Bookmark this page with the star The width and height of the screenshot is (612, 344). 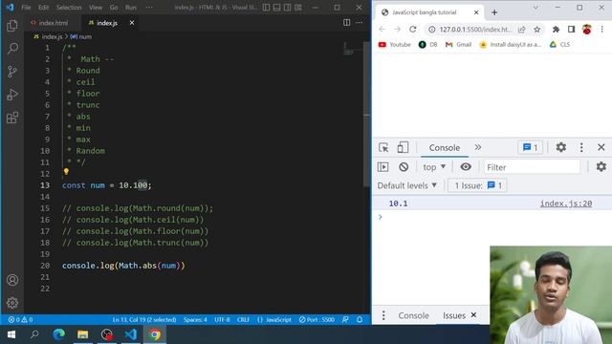[x=537, y=30]
